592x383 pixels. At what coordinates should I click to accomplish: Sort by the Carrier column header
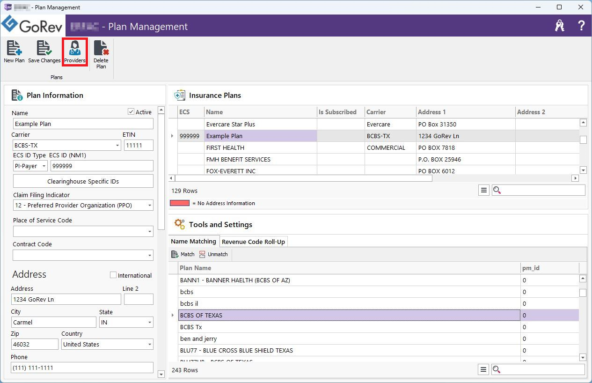point(390,112)
